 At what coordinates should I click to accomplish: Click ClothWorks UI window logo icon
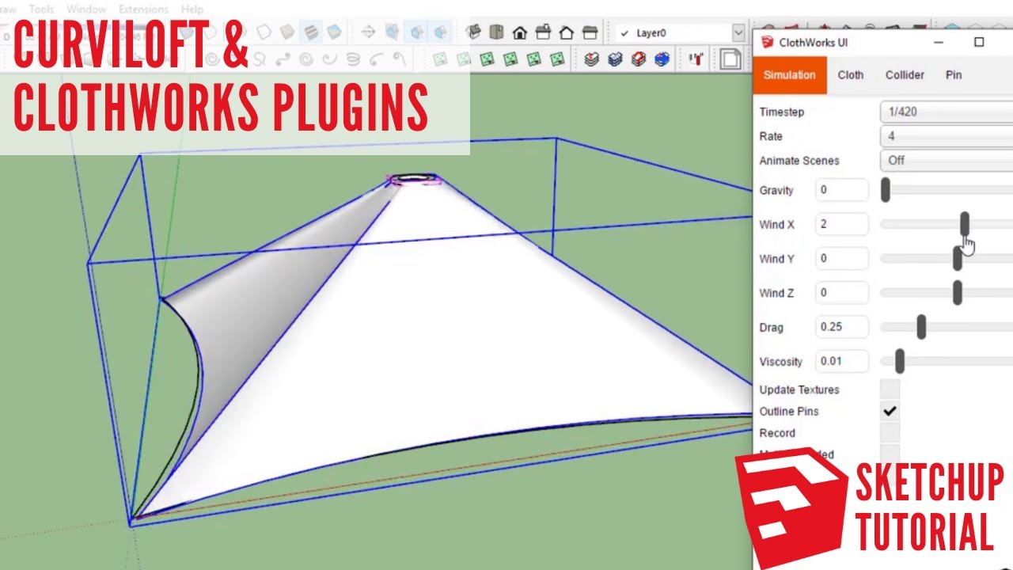pyautogui.click(x=767, y=42)
